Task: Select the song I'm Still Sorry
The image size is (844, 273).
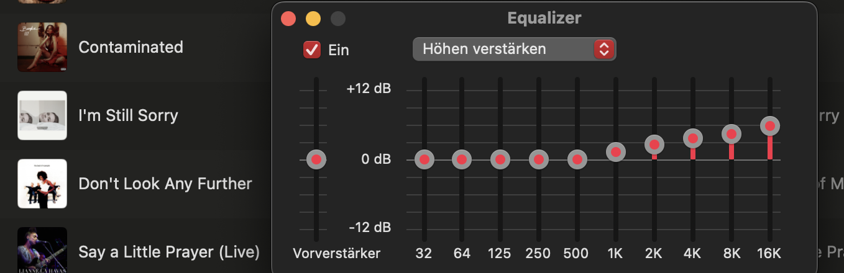Action: point(128,115)
